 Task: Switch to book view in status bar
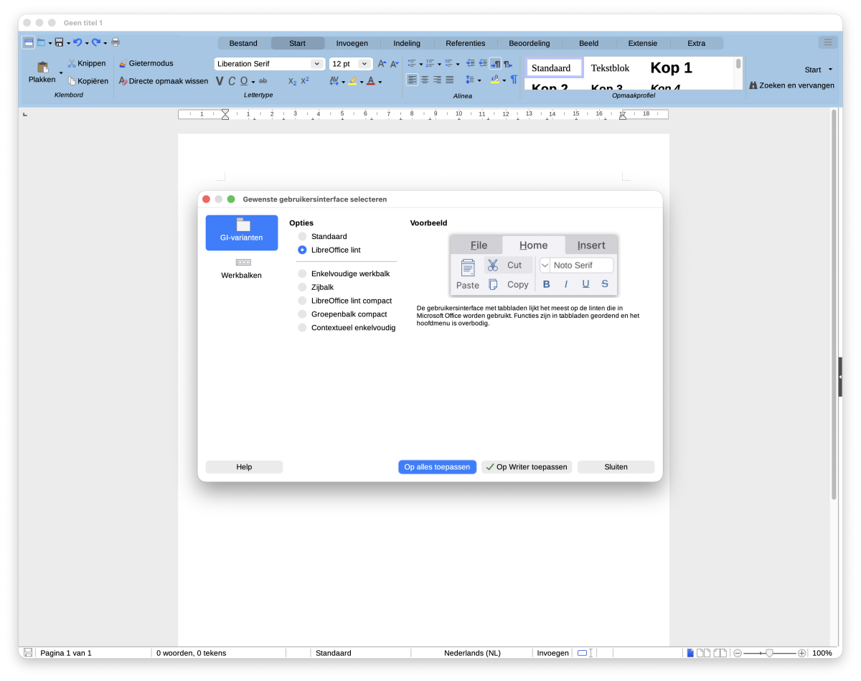click(x=720, y=653)
